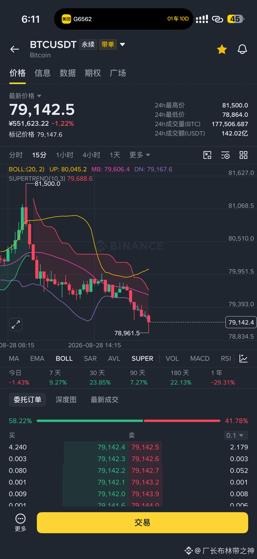Tap the 24h成交额 value 142.02亿
Viewport: 257px width, 559px height.
[235, 133]
